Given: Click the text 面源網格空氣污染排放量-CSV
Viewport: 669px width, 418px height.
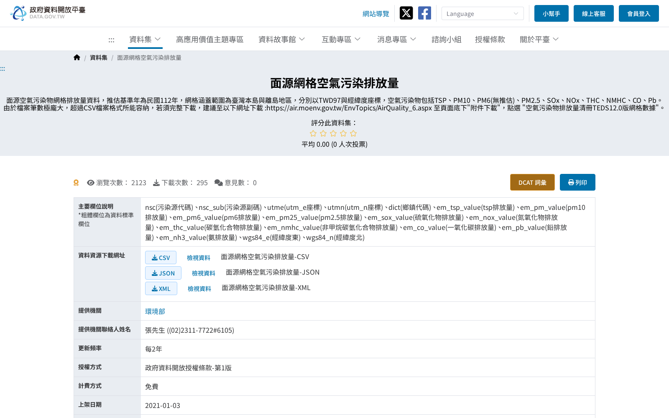Looking at the screenshot, I should [265, 257].
